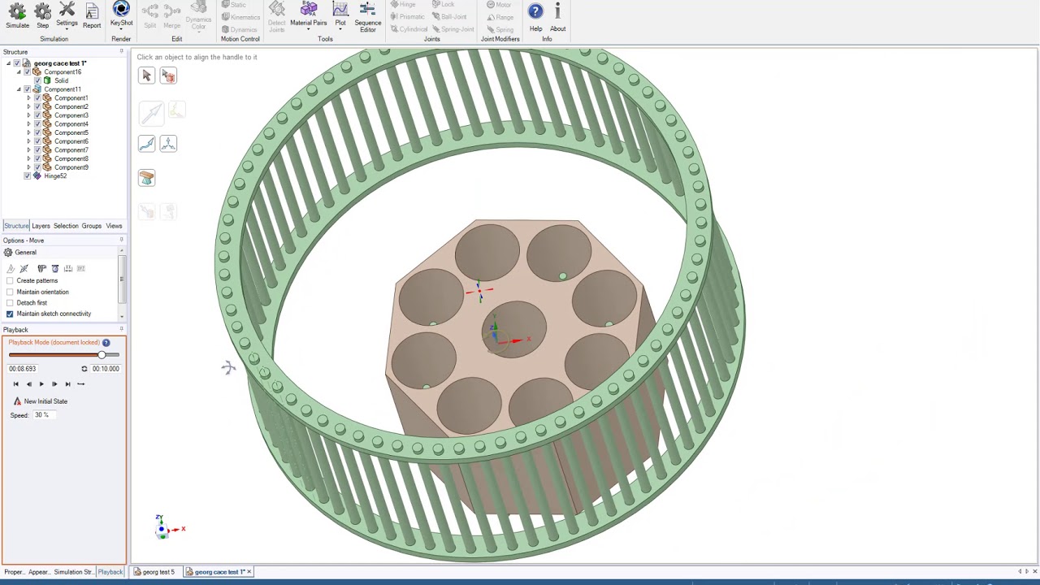Expand Component4 tree node
Viewport: 1040px width, 585px height.
pyautogui.click(x=28, y=124)
